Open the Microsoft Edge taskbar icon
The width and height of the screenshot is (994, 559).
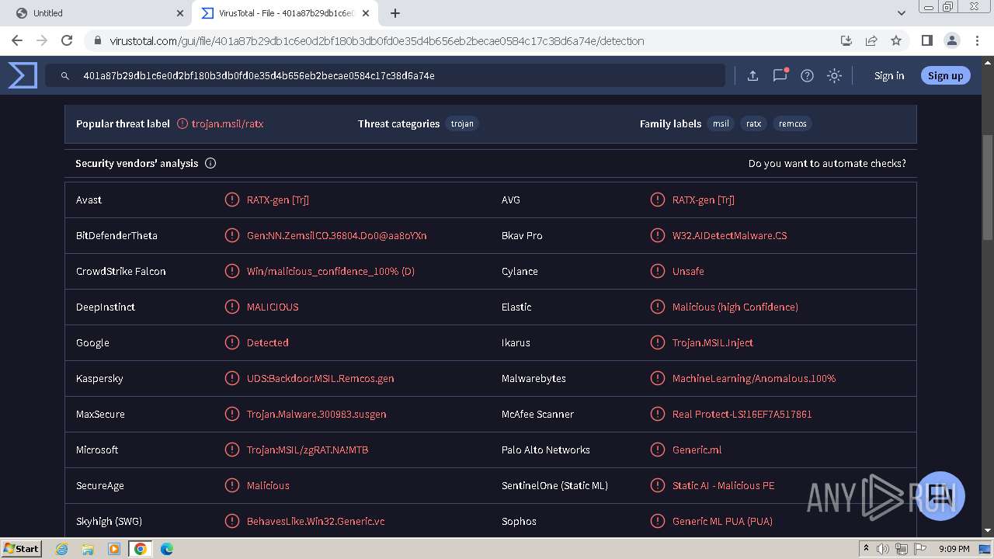point(167,549)
